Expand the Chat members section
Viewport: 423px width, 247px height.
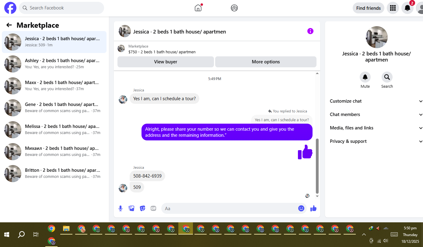(x=376, y=115)
